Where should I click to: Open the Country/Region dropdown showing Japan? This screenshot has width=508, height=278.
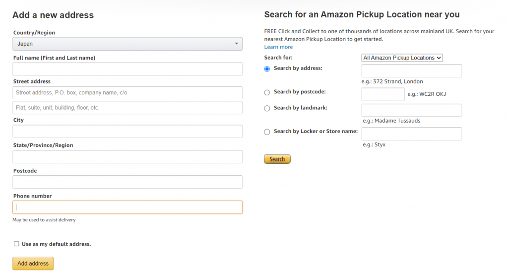127,44
